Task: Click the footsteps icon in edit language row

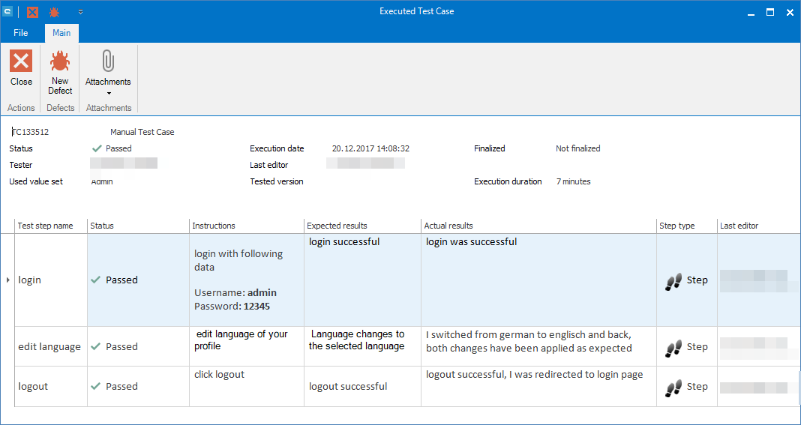Action: 673,347
